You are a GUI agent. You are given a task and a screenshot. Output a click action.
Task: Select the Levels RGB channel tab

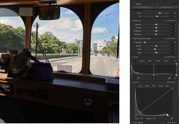[x=142, y=61]
